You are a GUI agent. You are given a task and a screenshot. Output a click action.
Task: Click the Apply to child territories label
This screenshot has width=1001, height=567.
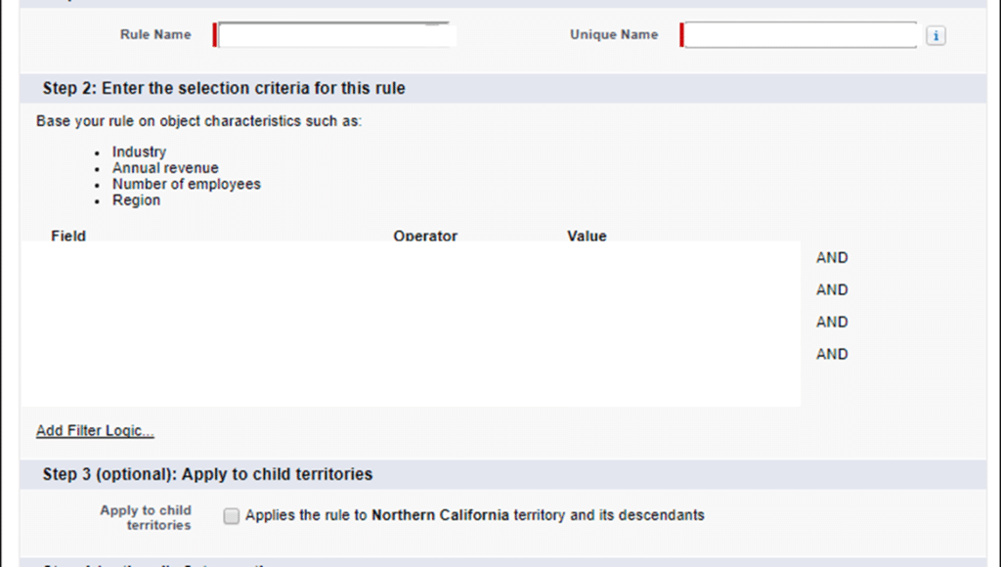(146, 517)
